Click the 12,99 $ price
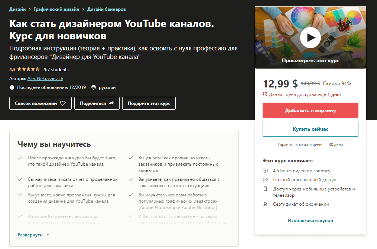Screen dimensions: 377x249 coord(280,84)
